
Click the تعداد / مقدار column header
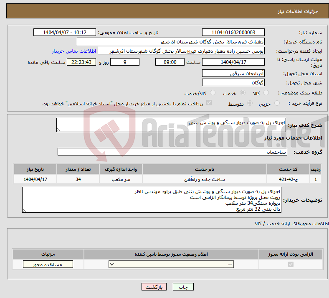pyautogui.click(x=78, y=169)
